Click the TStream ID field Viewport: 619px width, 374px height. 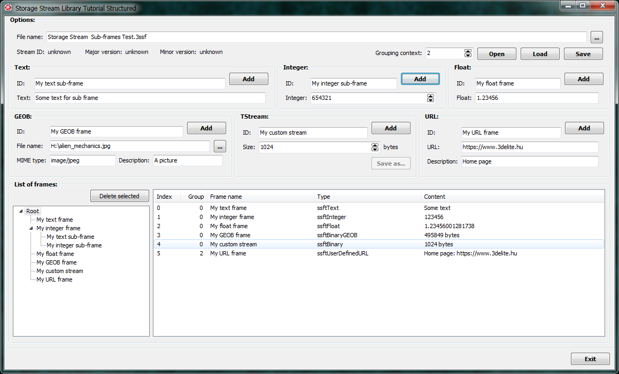pyautogui.click(x=313, y=133)
